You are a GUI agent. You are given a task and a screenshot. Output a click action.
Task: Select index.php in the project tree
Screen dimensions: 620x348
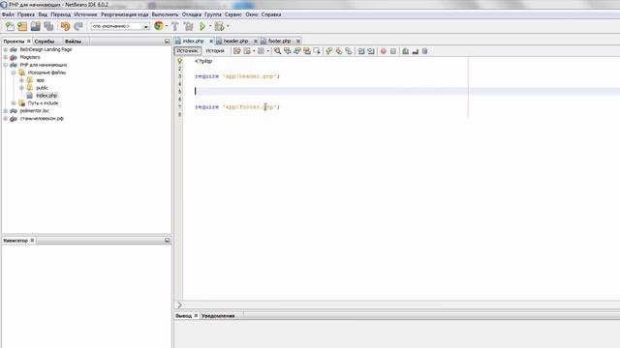46,96
